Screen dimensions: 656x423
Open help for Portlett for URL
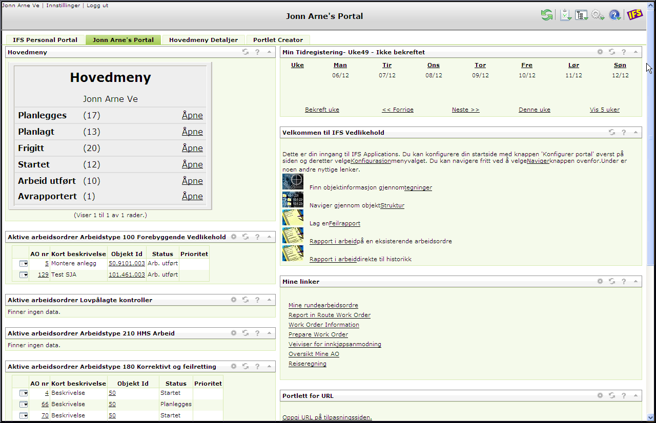624,395
